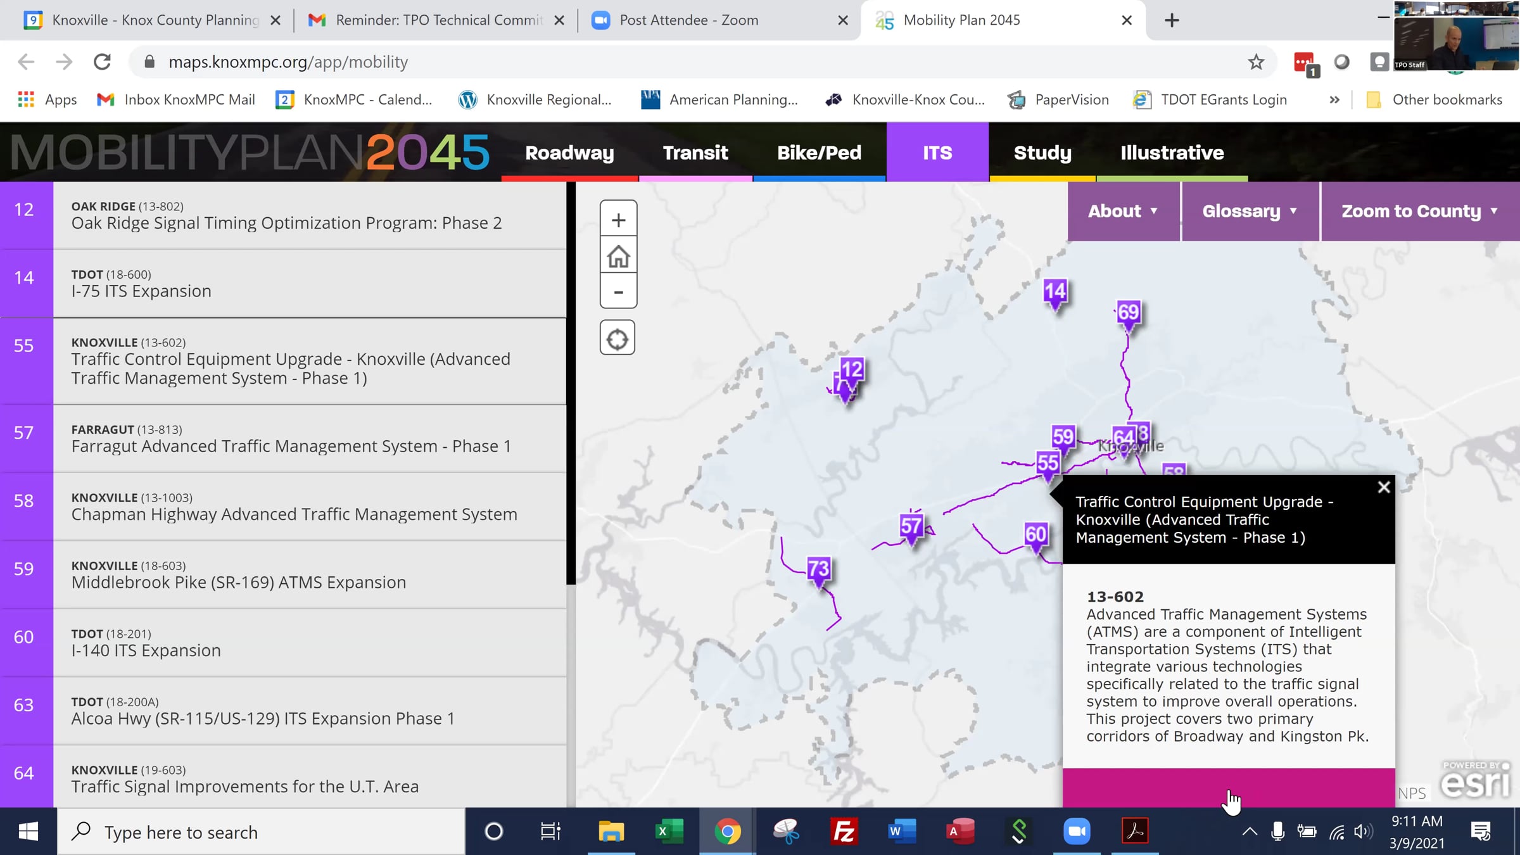The height and width of the screenshot is (855, 1520).
Task: Open File Explorer from the taskbar
Action: (x=611, y=832)
